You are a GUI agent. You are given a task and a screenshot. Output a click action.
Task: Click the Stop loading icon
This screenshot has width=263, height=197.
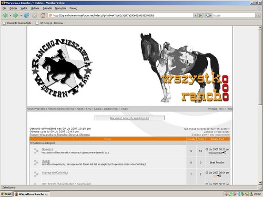[x=35, y=15]
